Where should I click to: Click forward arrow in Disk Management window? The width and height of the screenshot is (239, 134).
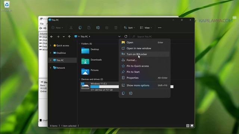(45, 28)
